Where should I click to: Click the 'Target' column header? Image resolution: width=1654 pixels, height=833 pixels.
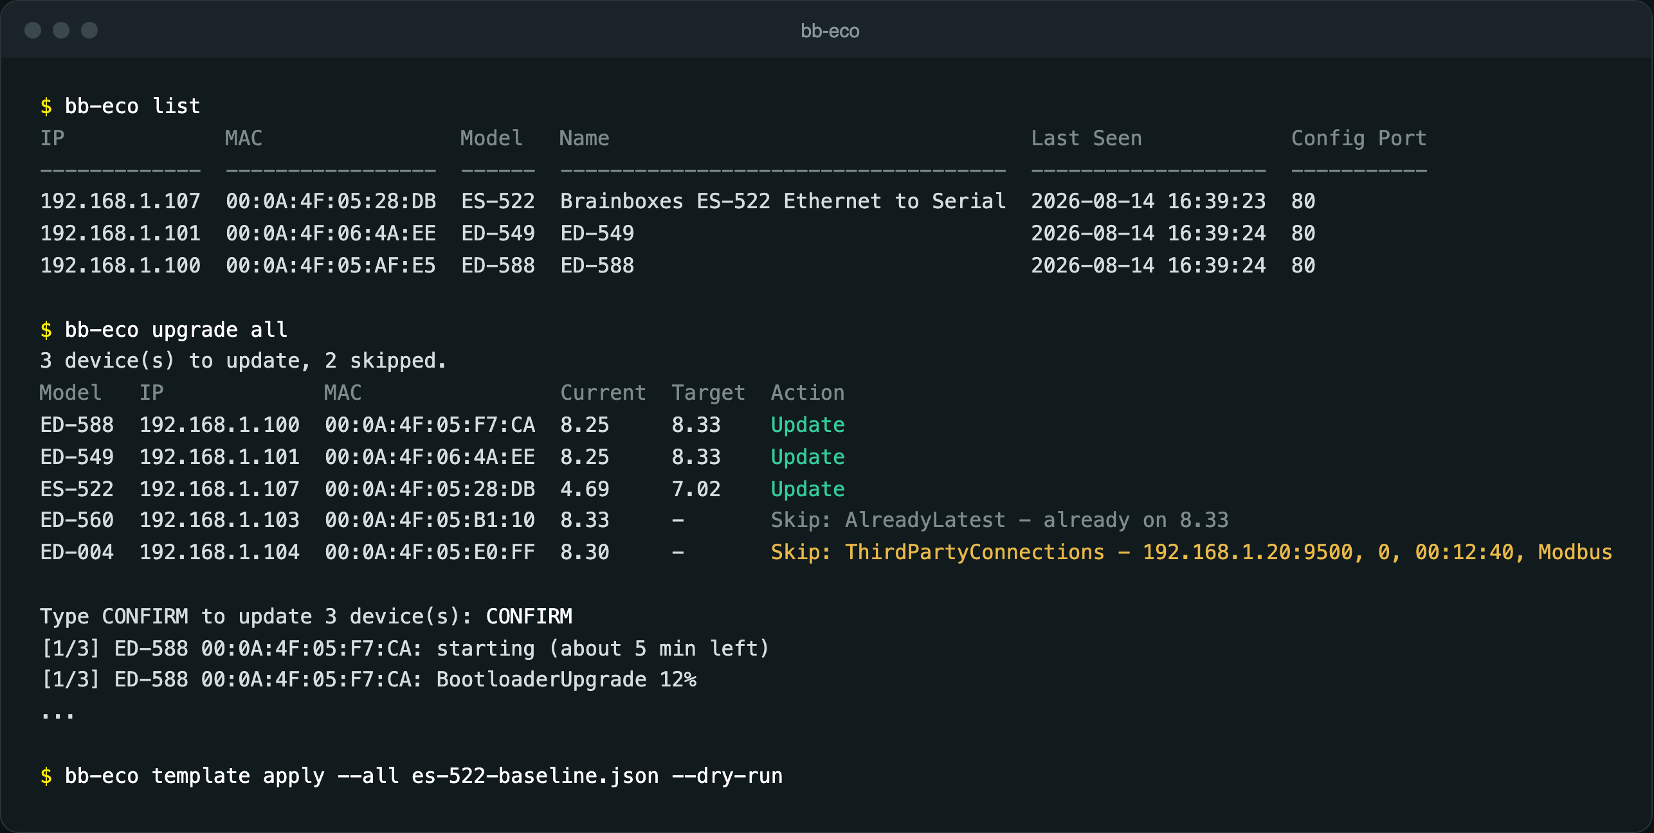pos(708,393)
